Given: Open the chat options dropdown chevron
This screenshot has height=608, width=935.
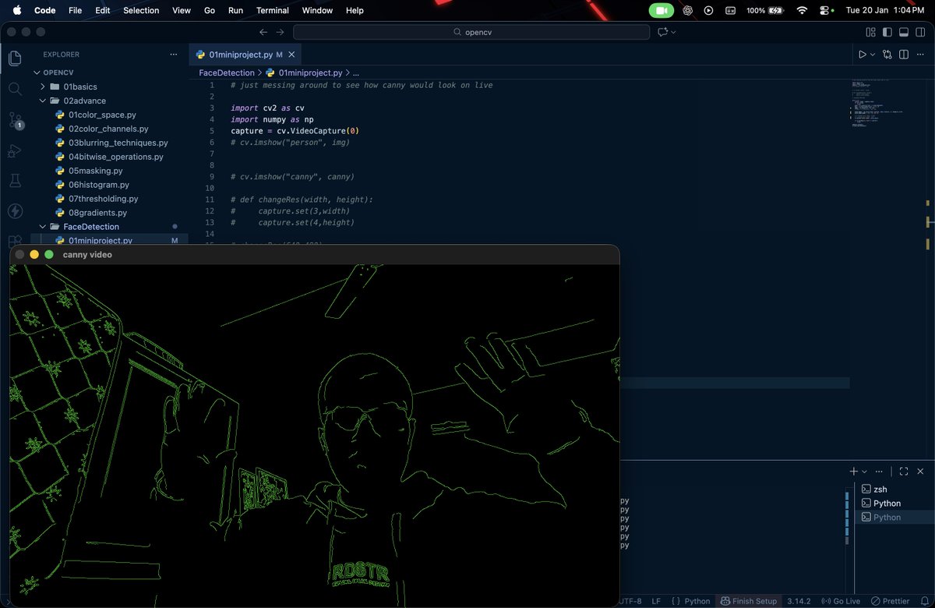Looking at the screenshot, I should [x=673, y=32].
